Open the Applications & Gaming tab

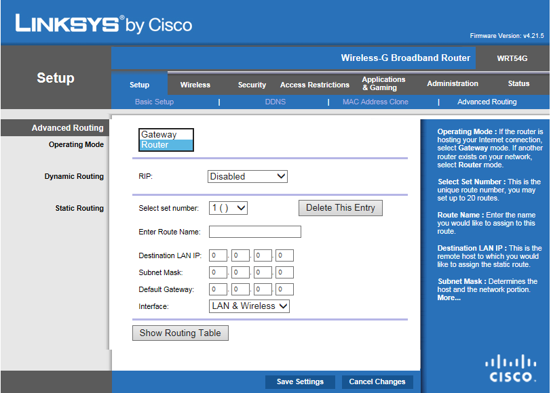tap(383, 83)
